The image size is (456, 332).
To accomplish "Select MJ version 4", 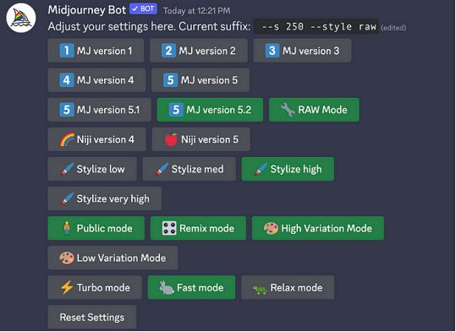I will coord(96,80).
